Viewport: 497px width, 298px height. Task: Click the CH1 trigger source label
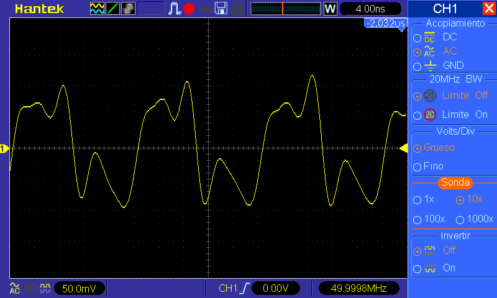coord(227,288)
